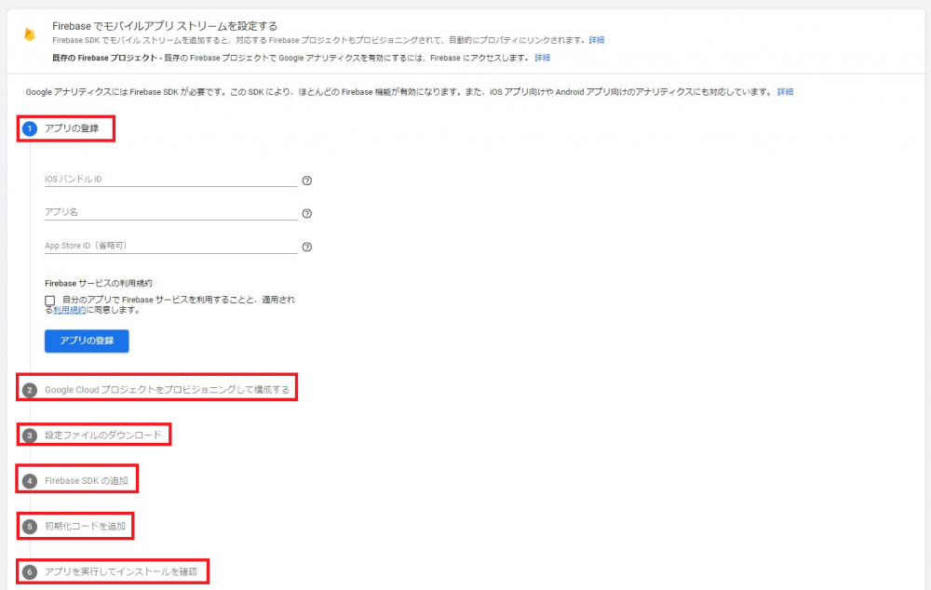Screen dimensions: 931x590
Task: Expand step 3 設定ファイルのダウンロード
Action: pos(93,436)
